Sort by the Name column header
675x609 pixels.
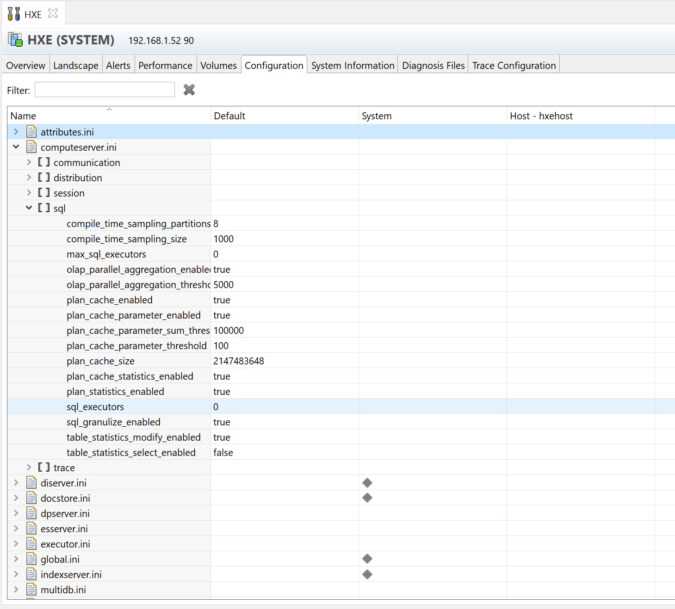(x=109, y=116)
